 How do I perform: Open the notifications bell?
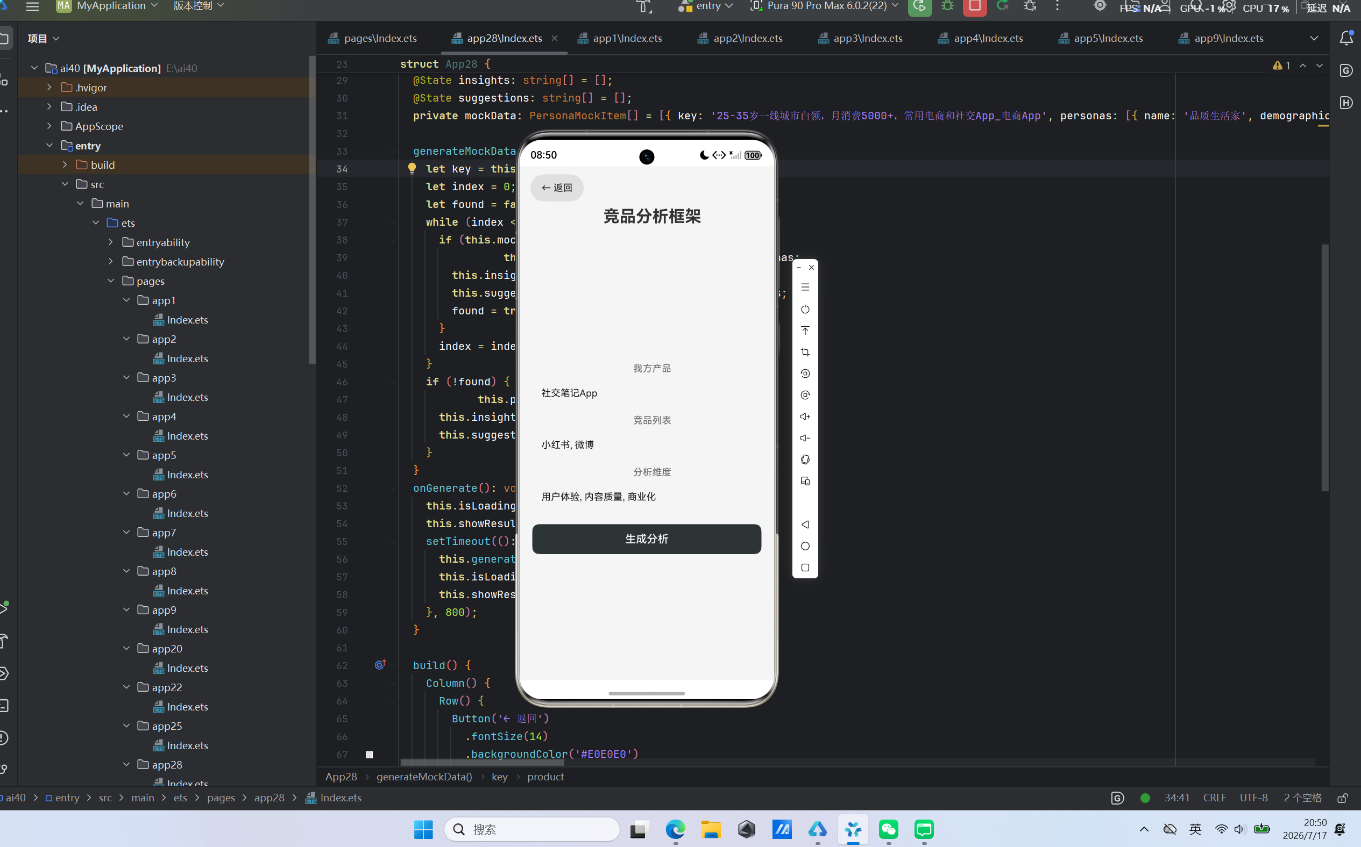(1346, 38)
